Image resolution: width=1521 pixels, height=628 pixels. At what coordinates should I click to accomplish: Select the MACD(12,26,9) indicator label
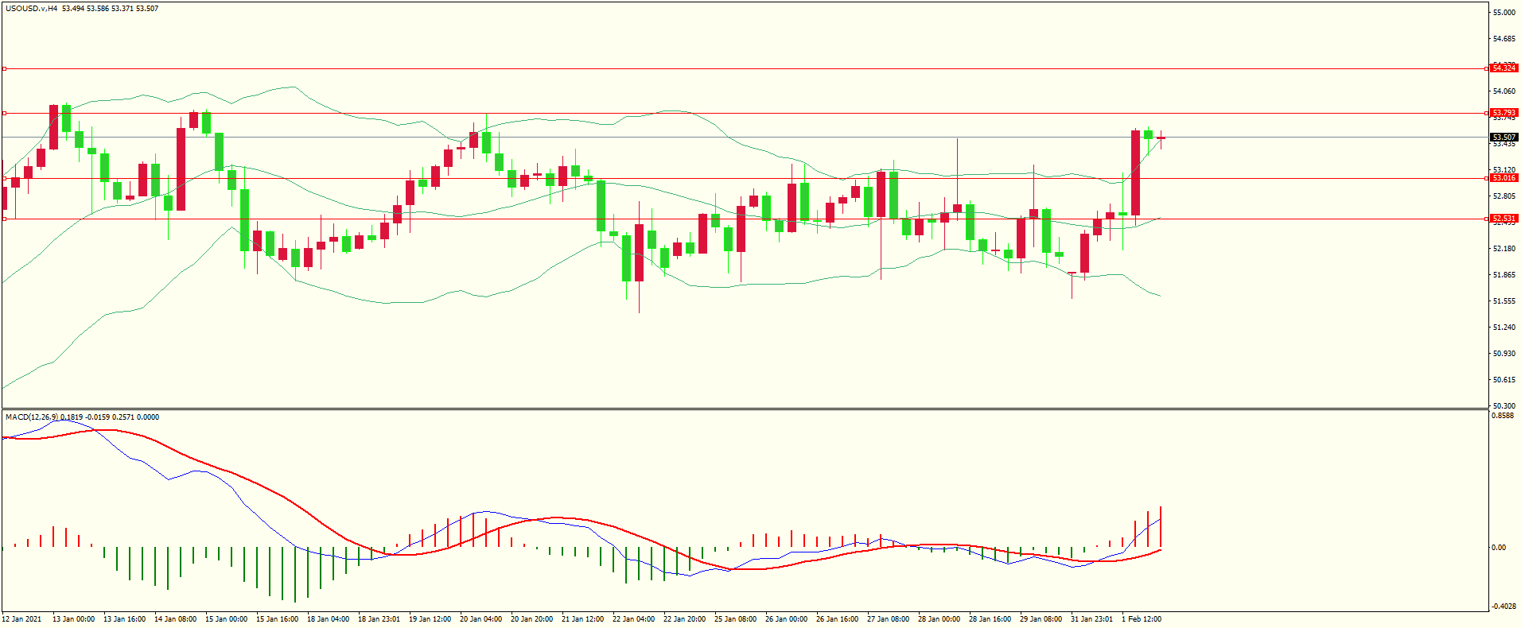click(x=32, y=417)
